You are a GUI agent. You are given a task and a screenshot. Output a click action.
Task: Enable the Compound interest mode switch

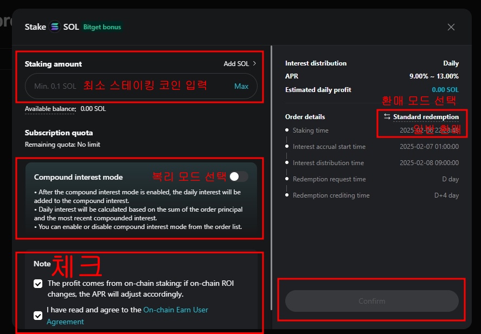coord(239,176)
